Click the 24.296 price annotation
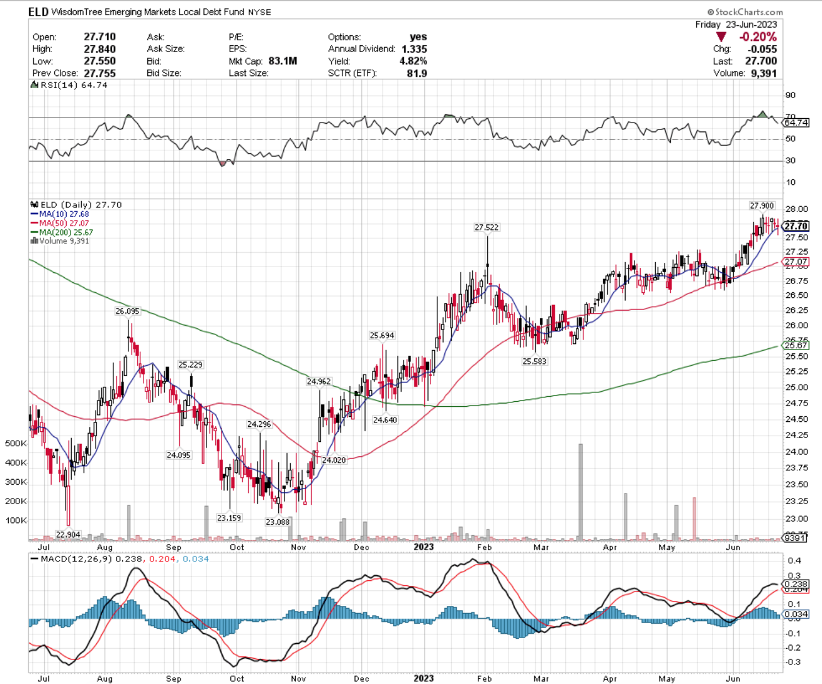 click(x=259, y=424)
